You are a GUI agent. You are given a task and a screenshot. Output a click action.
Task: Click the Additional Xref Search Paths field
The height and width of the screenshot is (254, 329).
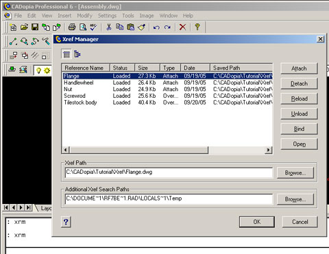pos(169,199)
